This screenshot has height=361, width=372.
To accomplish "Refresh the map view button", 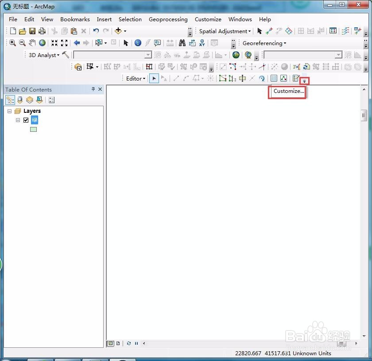I will (x=128, y=343).
